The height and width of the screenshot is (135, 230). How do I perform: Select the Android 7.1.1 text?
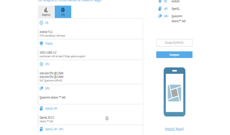pos(46,32)
